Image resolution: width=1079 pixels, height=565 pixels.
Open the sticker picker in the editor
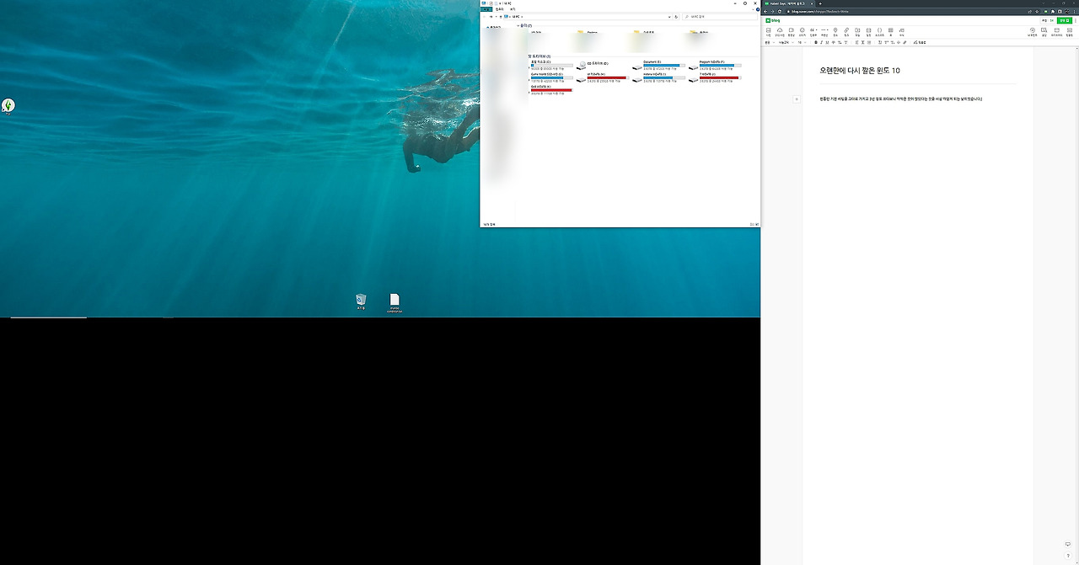[803, 32]
